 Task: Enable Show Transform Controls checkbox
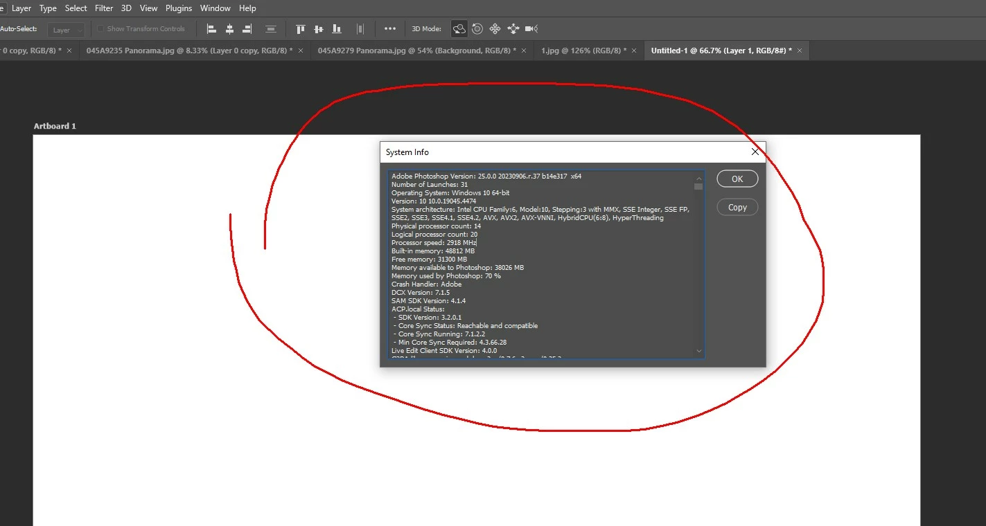coord(100,29)
